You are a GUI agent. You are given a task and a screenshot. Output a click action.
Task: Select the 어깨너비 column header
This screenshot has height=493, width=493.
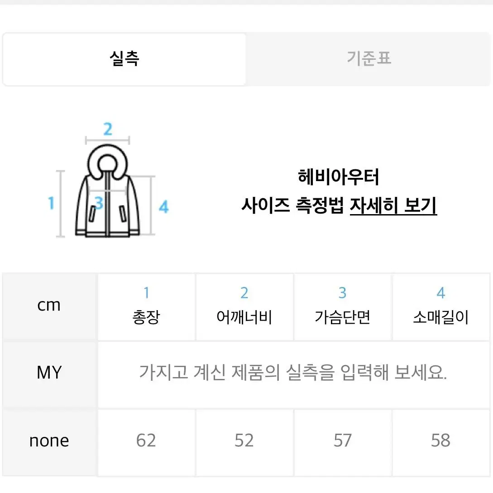pyautogui.click(x=244, y=306)
